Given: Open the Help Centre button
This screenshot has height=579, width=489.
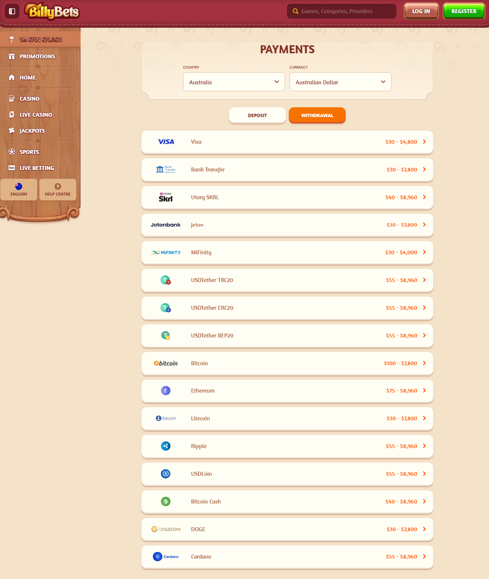Looking at the screenshot, I should 58,190.
